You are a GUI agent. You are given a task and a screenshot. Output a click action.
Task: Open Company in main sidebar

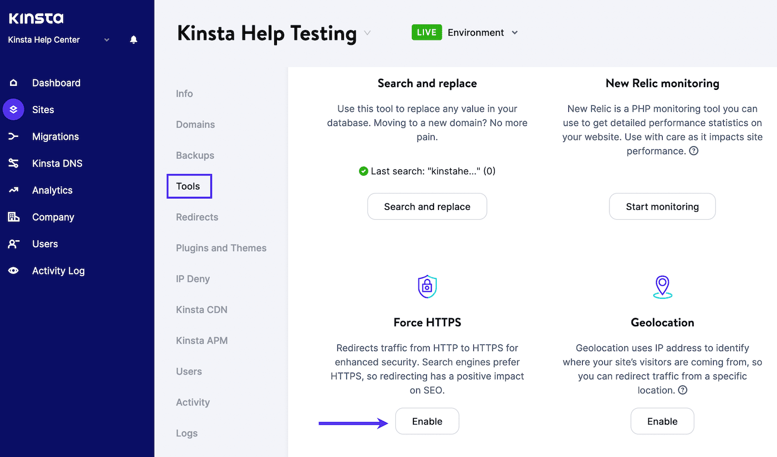(53, 217)
